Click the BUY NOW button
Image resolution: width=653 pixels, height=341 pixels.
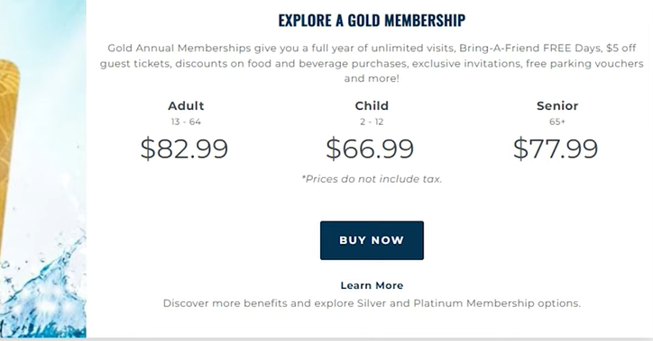coord(372,240)
